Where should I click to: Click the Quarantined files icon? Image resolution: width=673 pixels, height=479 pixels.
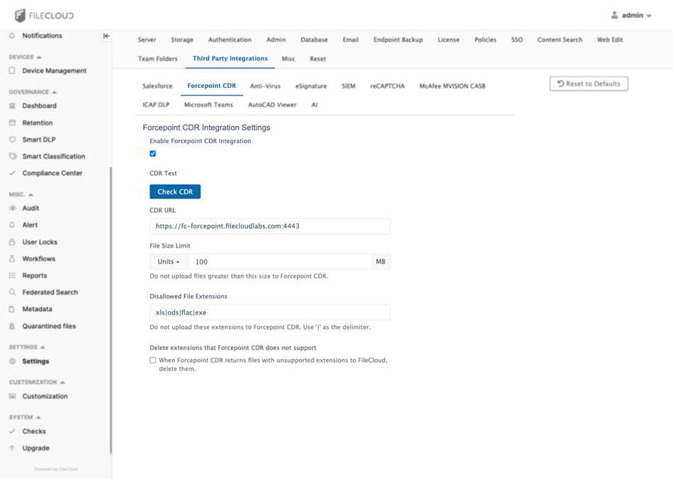point(12,326)
